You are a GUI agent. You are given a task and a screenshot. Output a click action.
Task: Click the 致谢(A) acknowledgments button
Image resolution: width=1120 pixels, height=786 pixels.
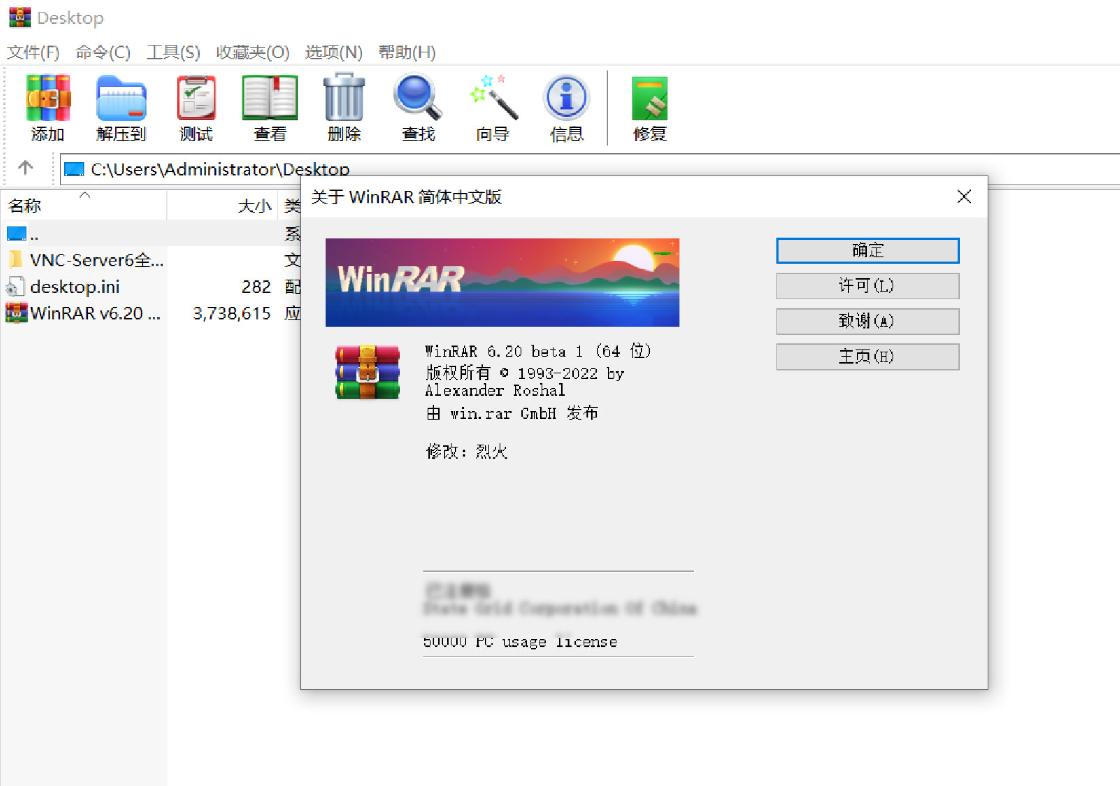point(867,321)
